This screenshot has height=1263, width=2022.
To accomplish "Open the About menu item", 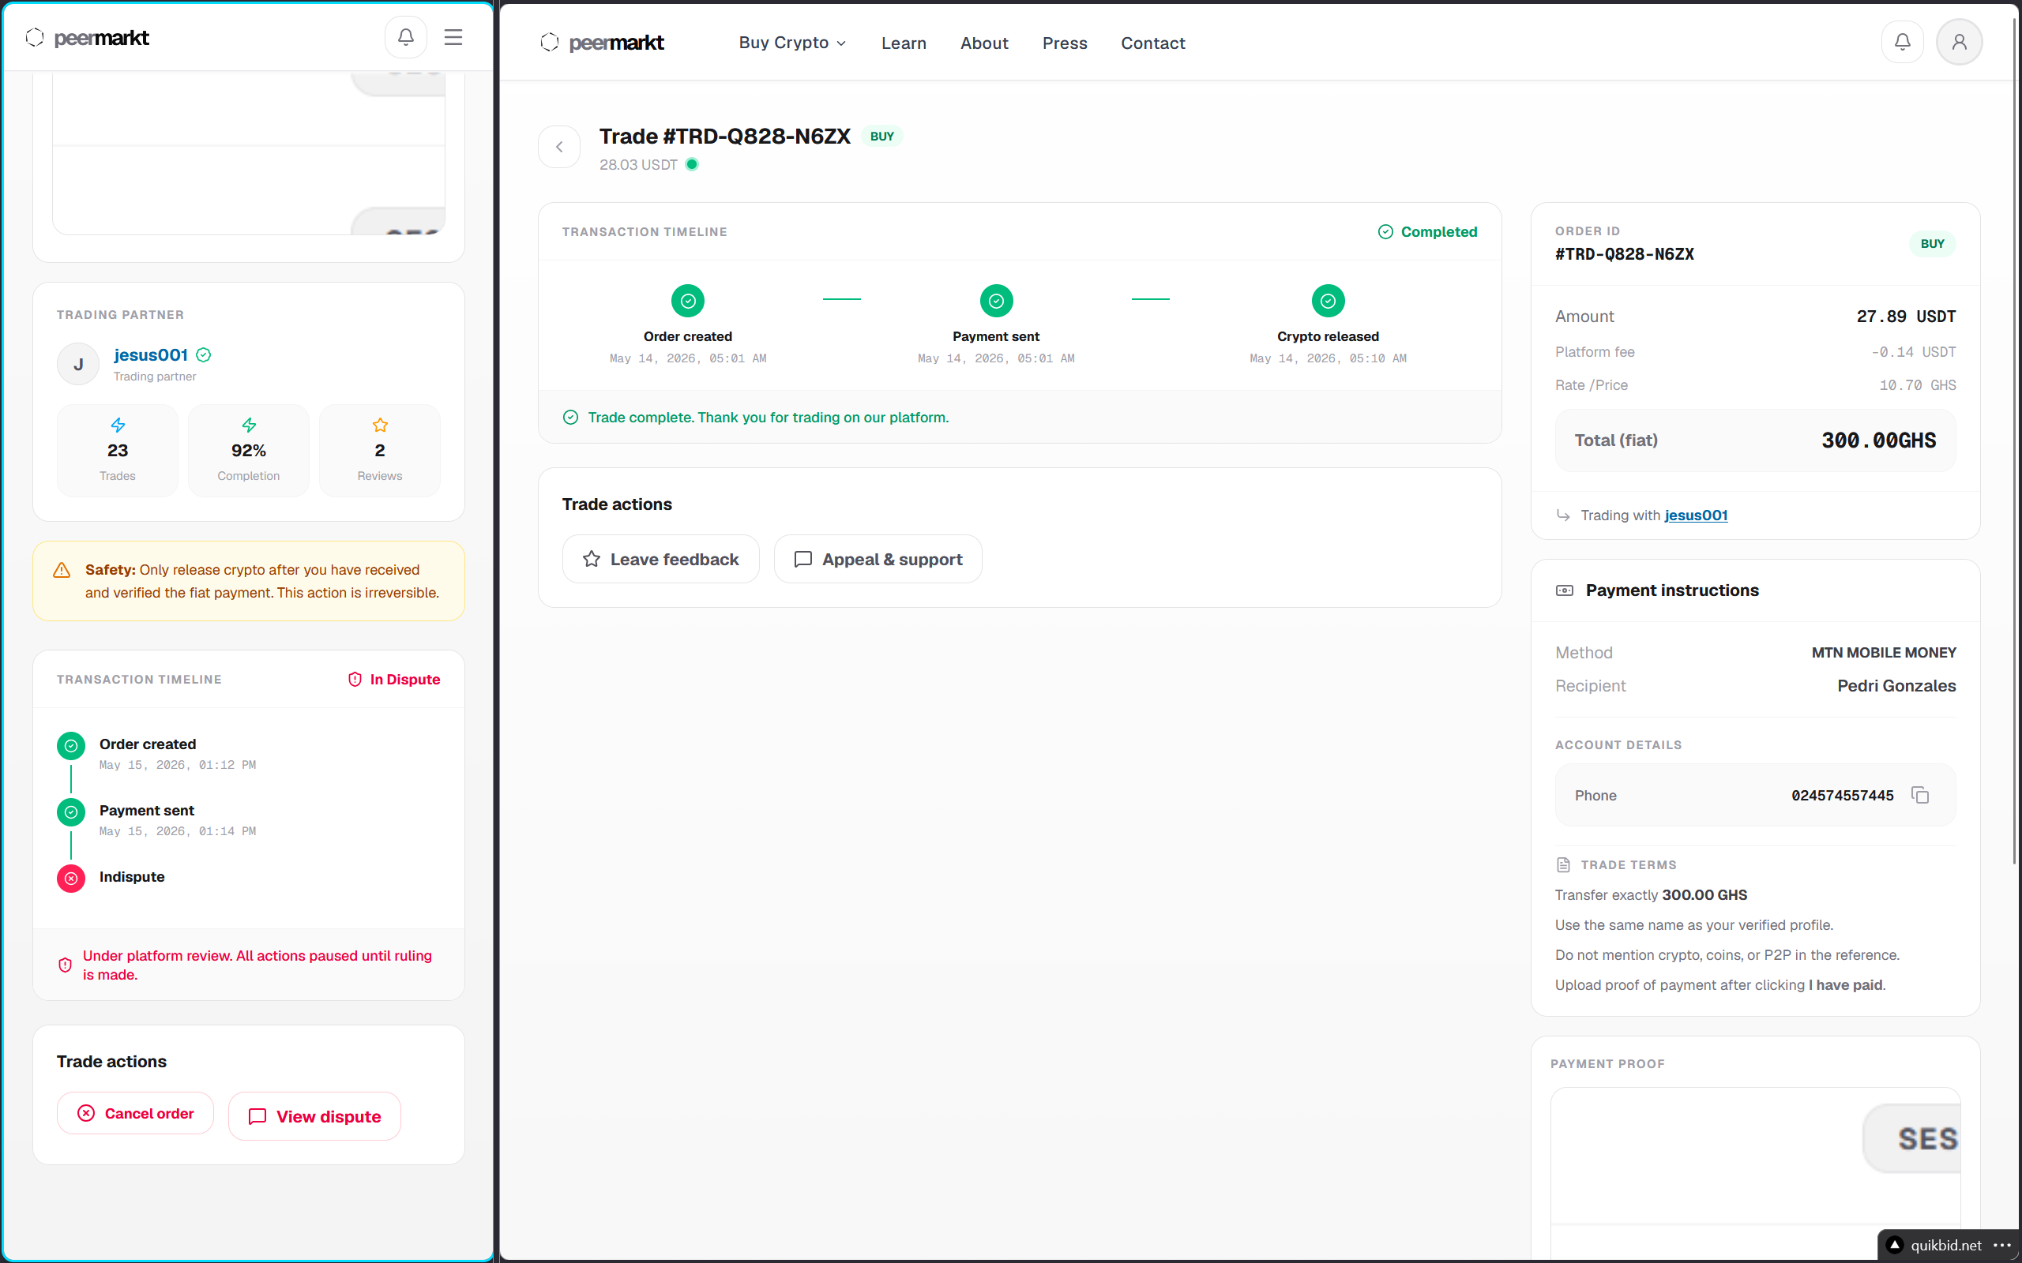I will (x=983, y=43).
